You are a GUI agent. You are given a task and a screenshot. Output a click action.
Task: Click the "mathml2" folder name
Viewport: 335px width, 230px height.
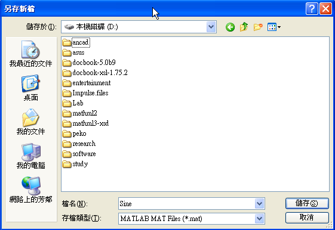(85, 113)
